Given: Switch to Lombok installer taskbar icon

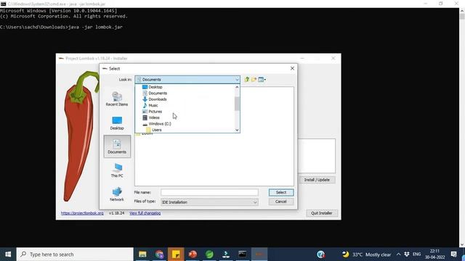Looking at the screenshot, I should [x=259, y=254].
